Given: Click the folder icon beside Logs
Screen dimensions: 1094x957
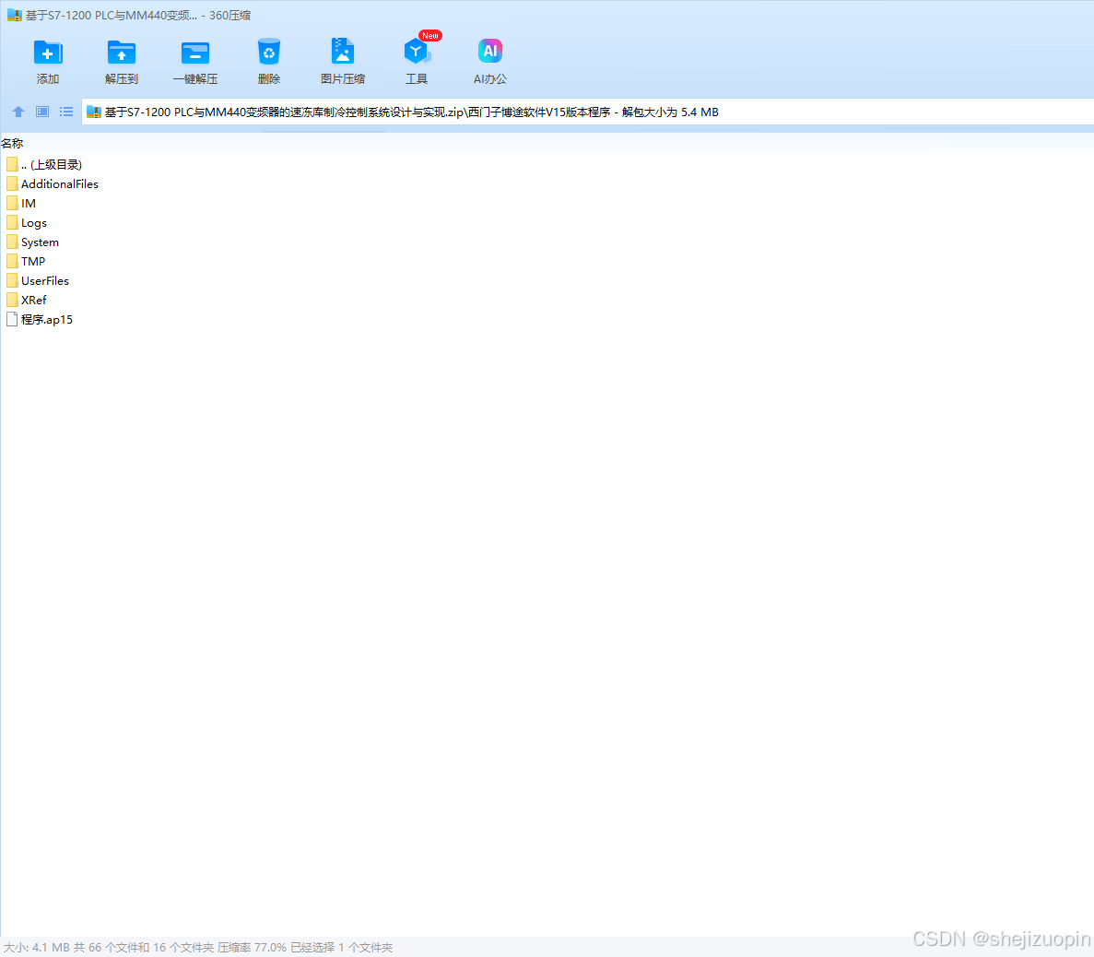Looking at the screenshot, I should pos(12,223).
